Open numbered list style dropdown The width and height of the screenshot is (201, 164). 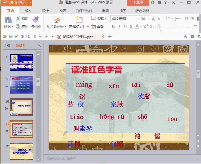[181, 19]
